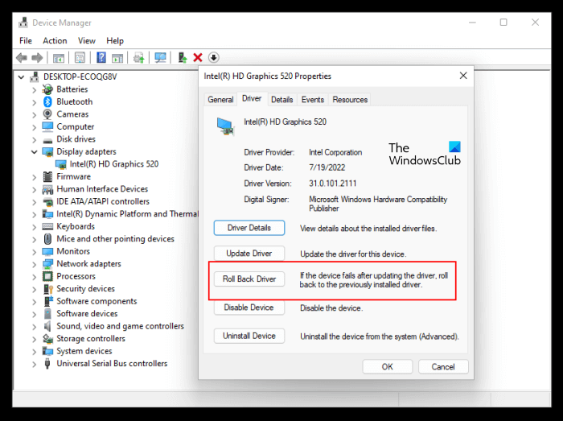
Task: Click the Sound, video and game controllers icon
Action: click(x=47, y=326)
